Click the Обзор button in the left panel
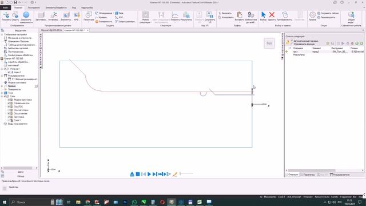This screenshot has height=206, width=366. pos(21,176)
